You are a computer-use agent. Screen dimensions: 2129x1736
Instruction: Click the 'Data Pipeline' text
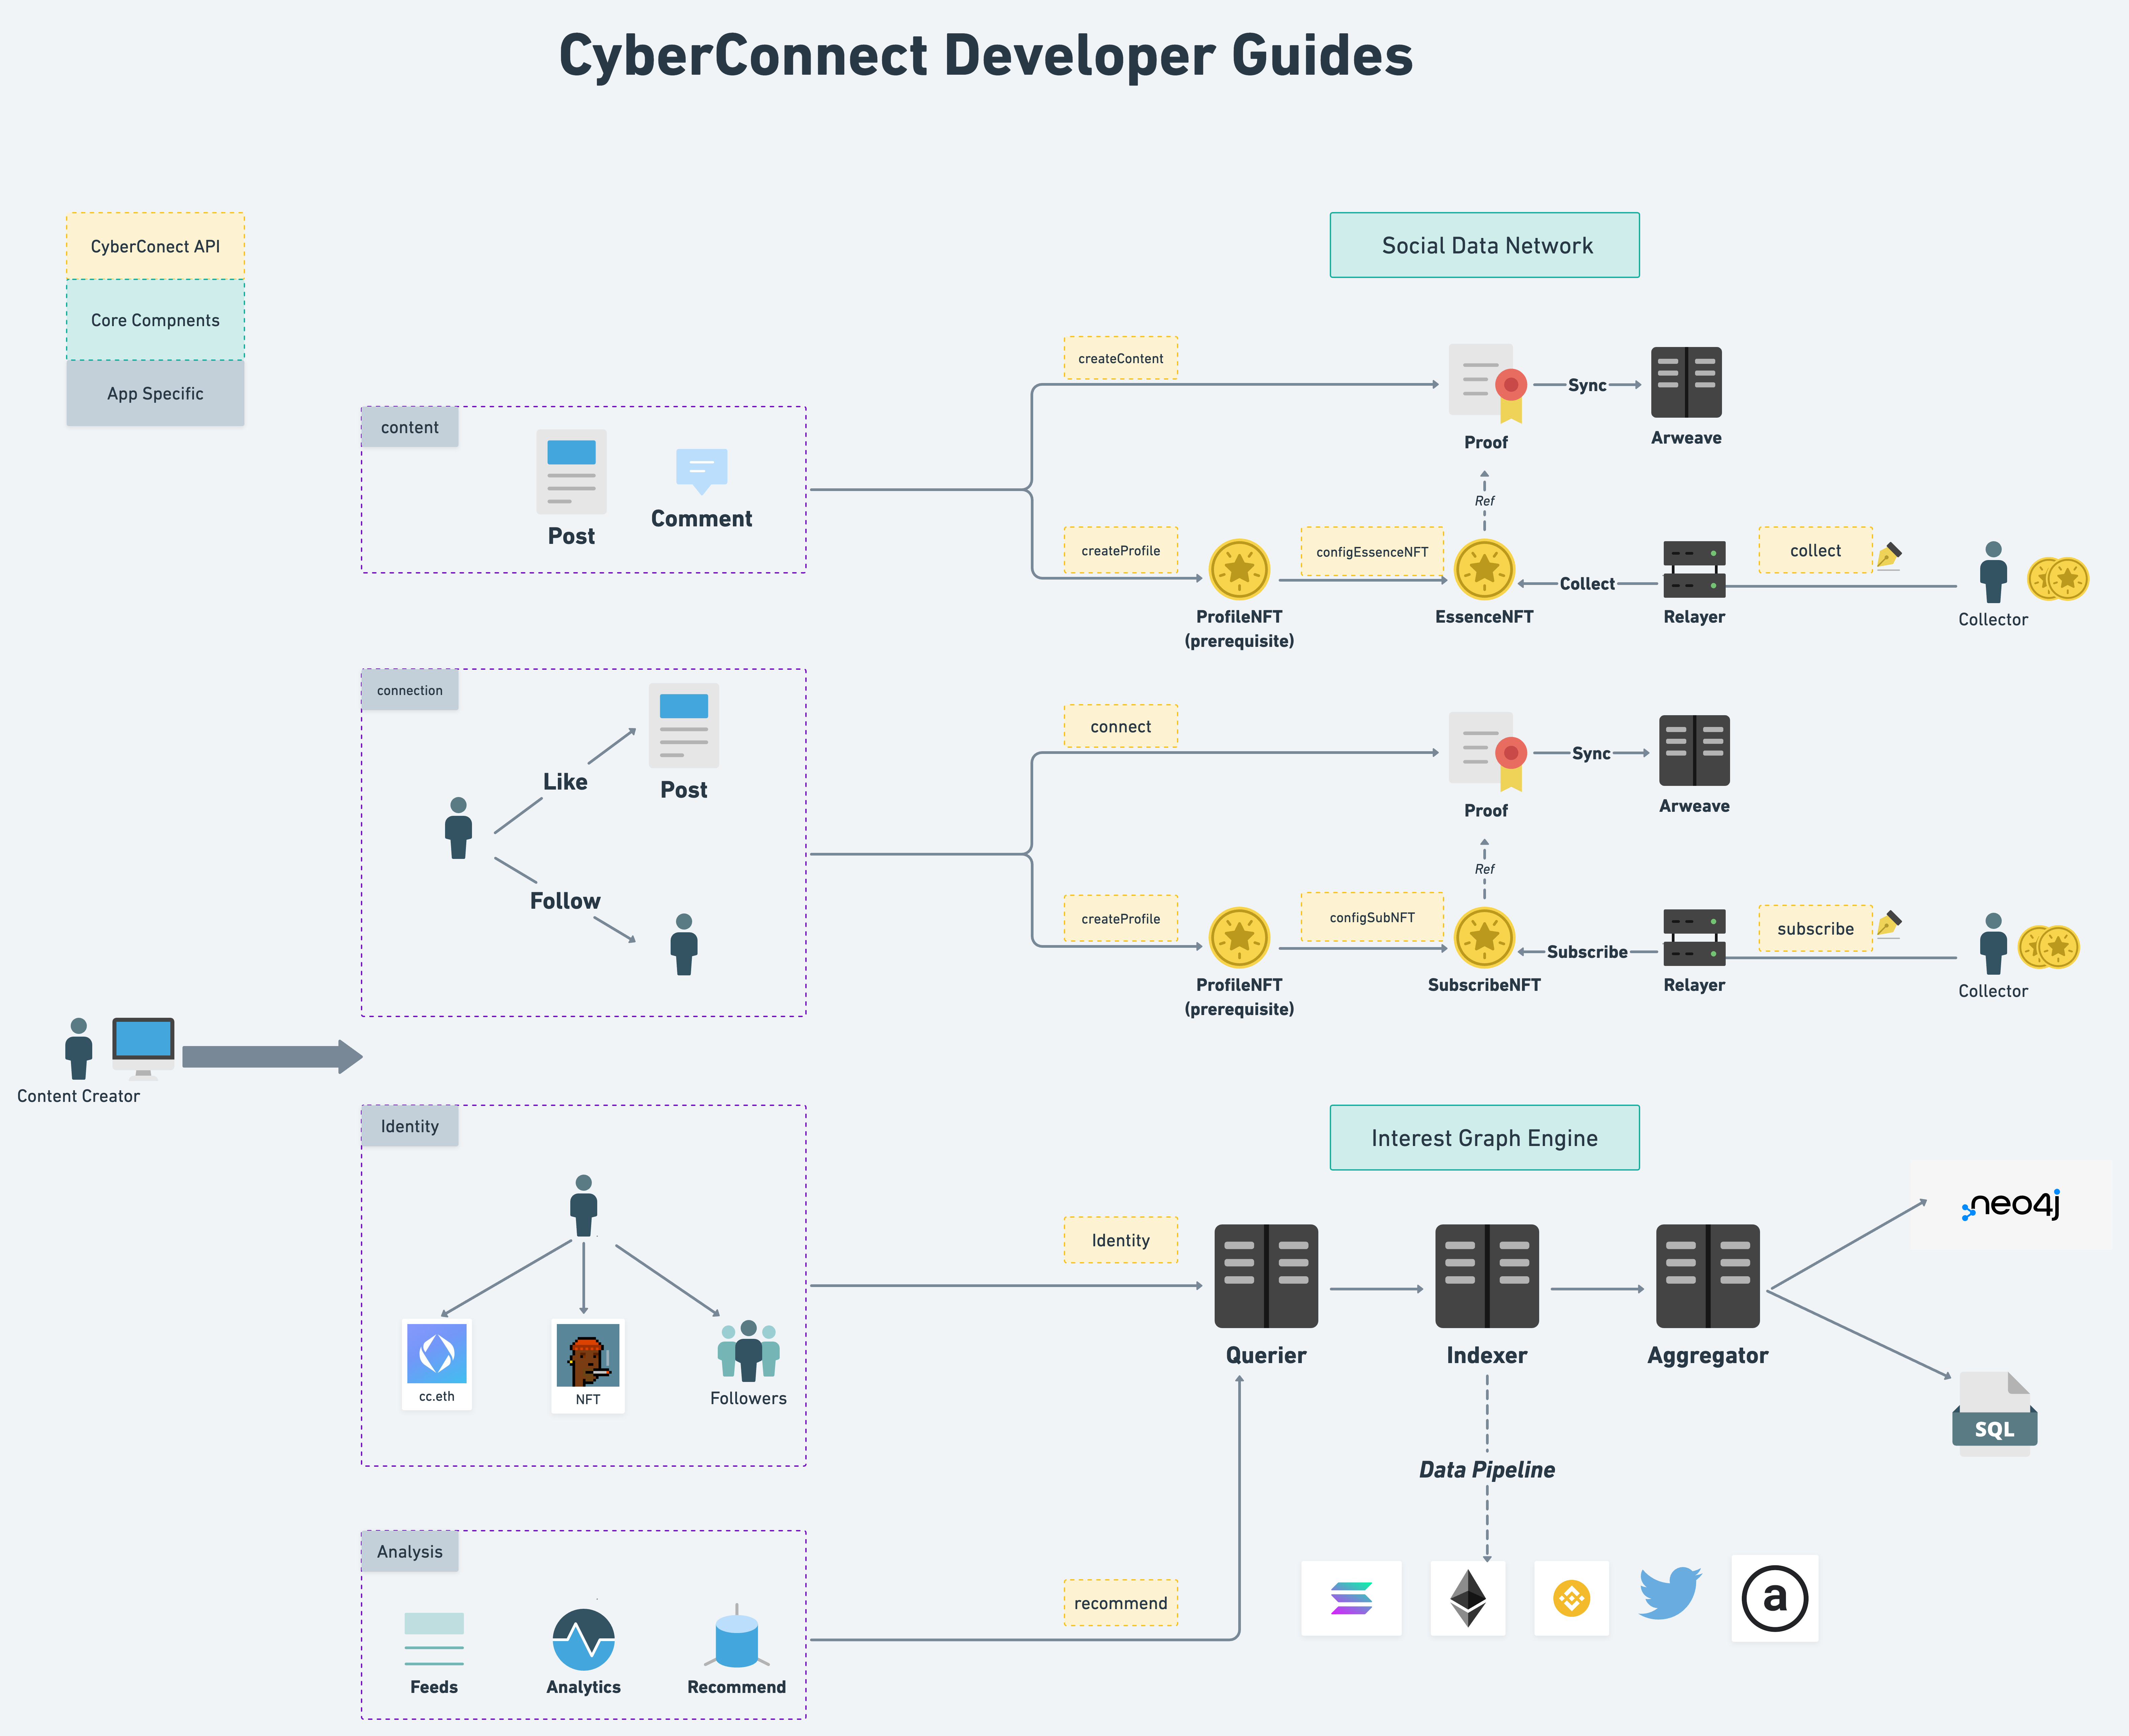[1487, 1469]
